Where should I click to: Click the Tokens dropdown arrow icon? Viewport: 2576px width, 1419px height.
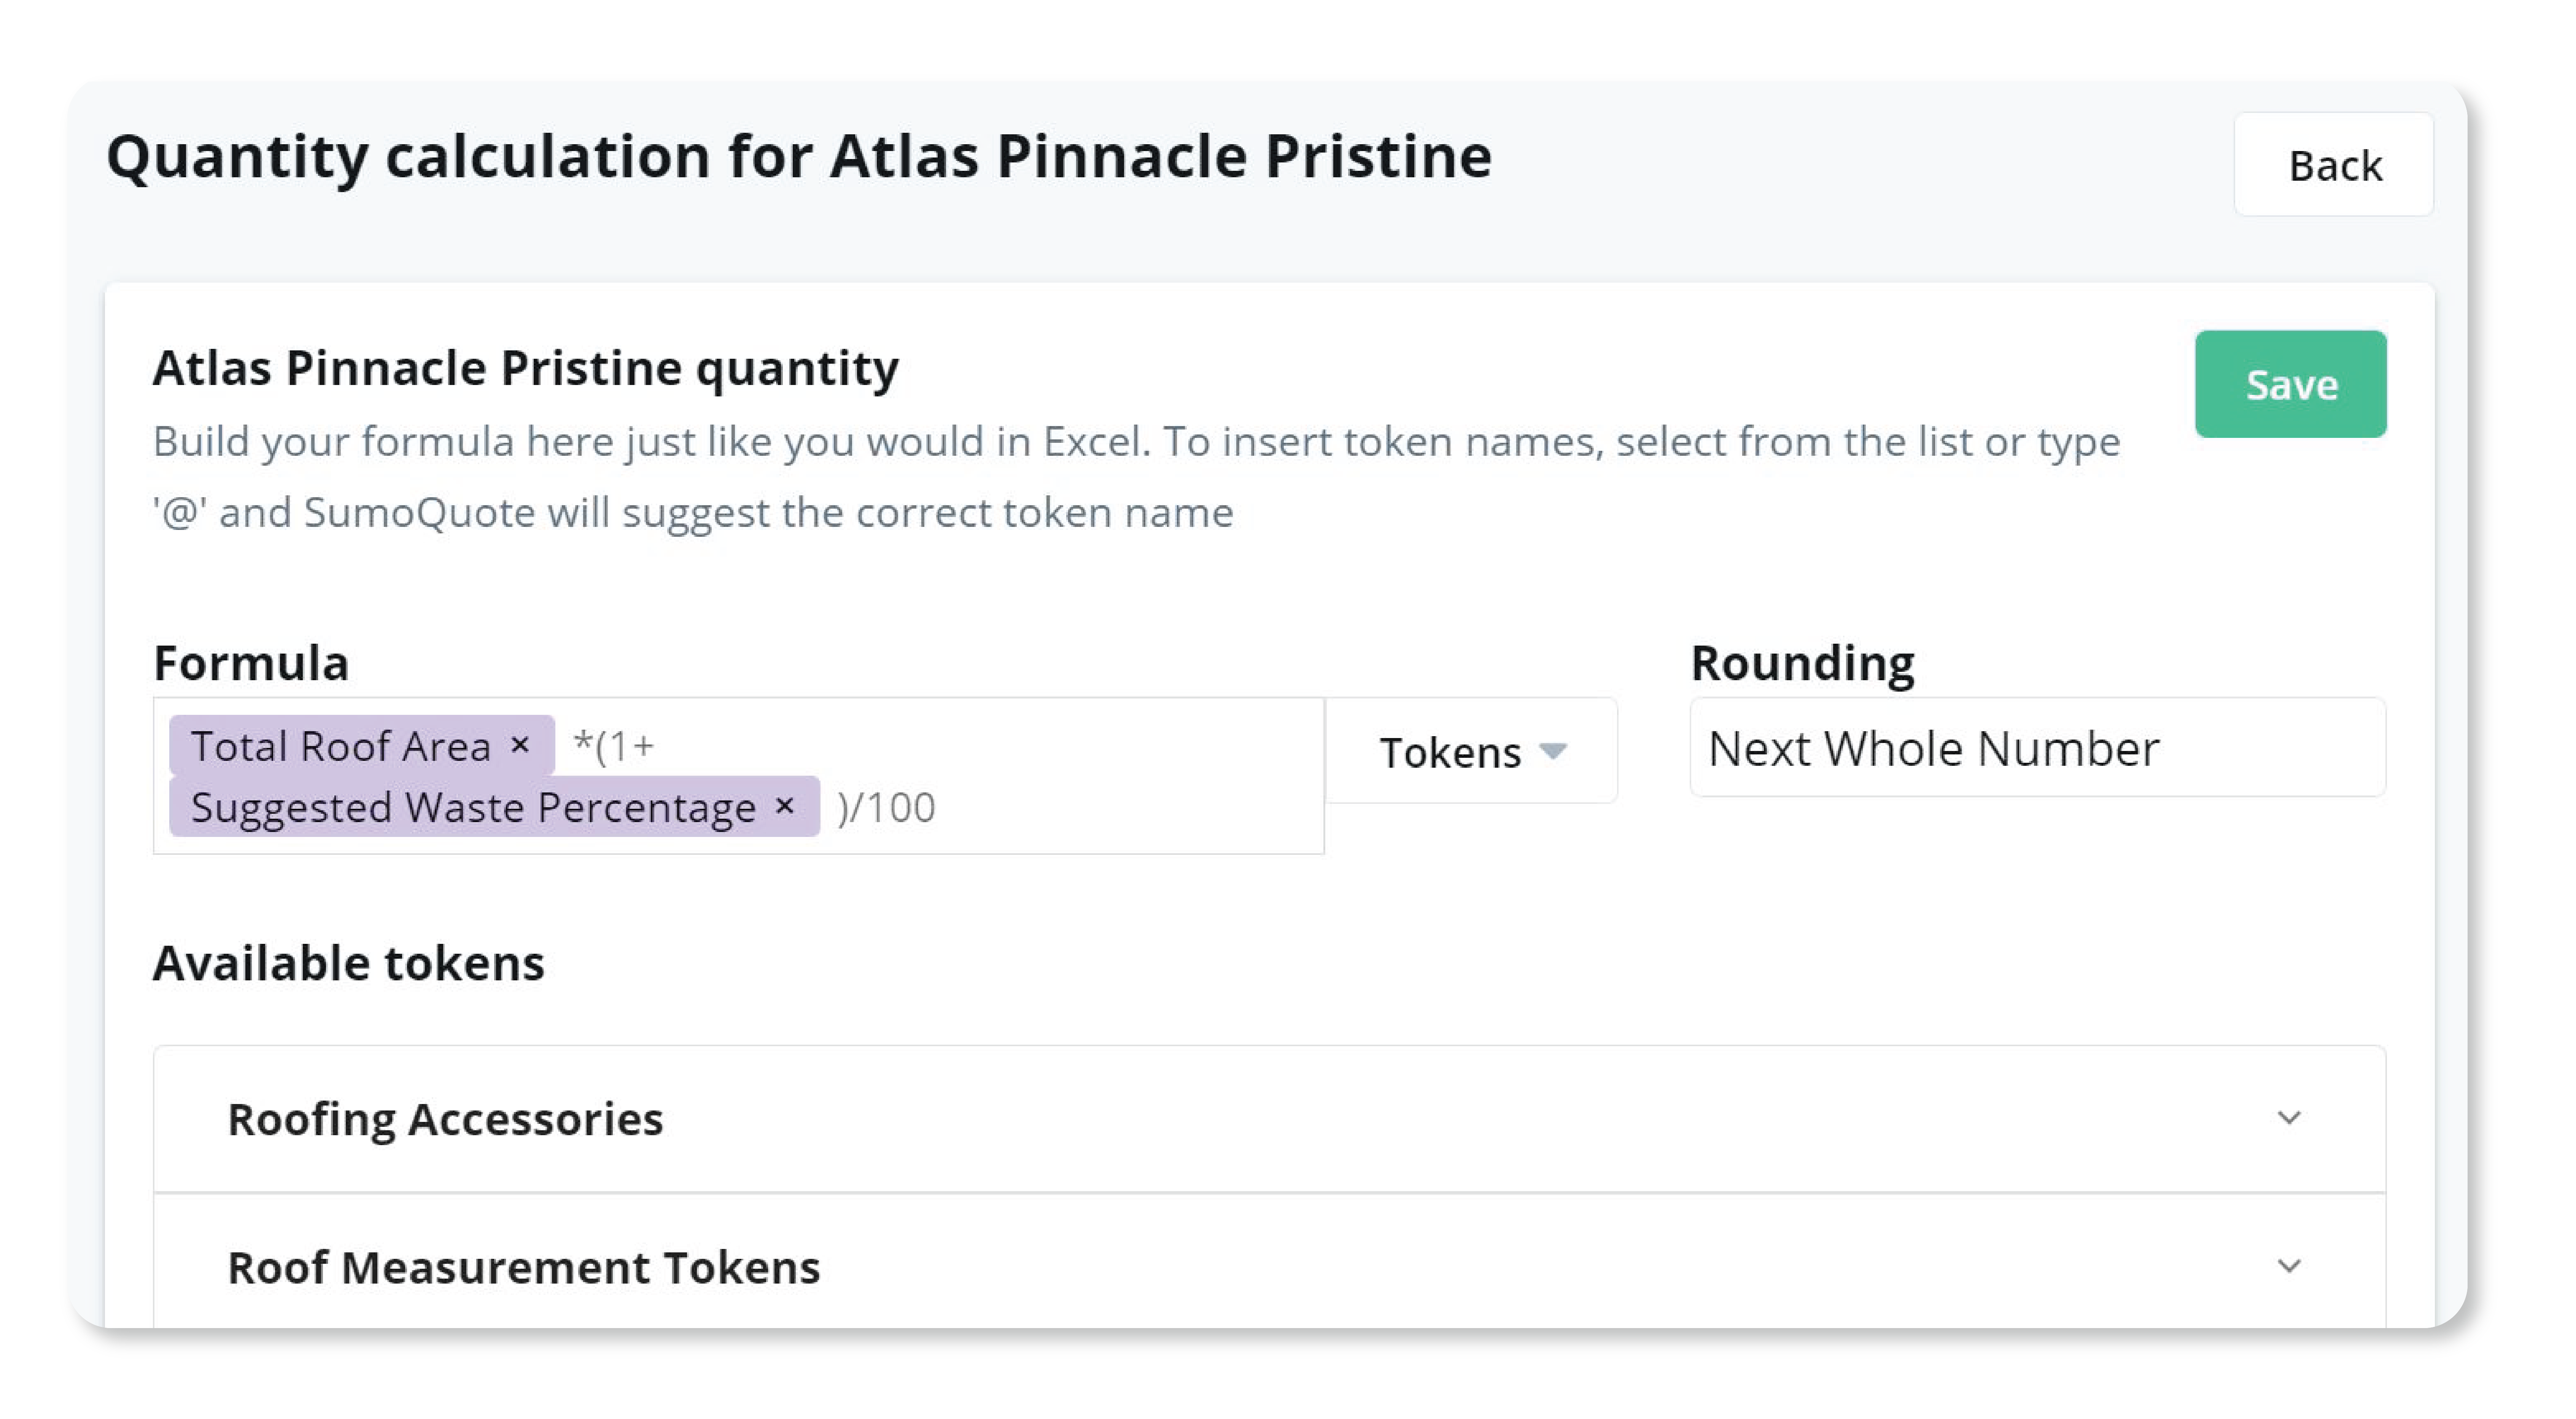click(1553, 751)
